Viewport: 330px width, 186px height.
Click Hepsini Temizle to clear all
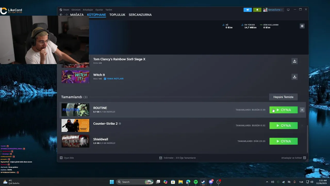tap(283, 97)
